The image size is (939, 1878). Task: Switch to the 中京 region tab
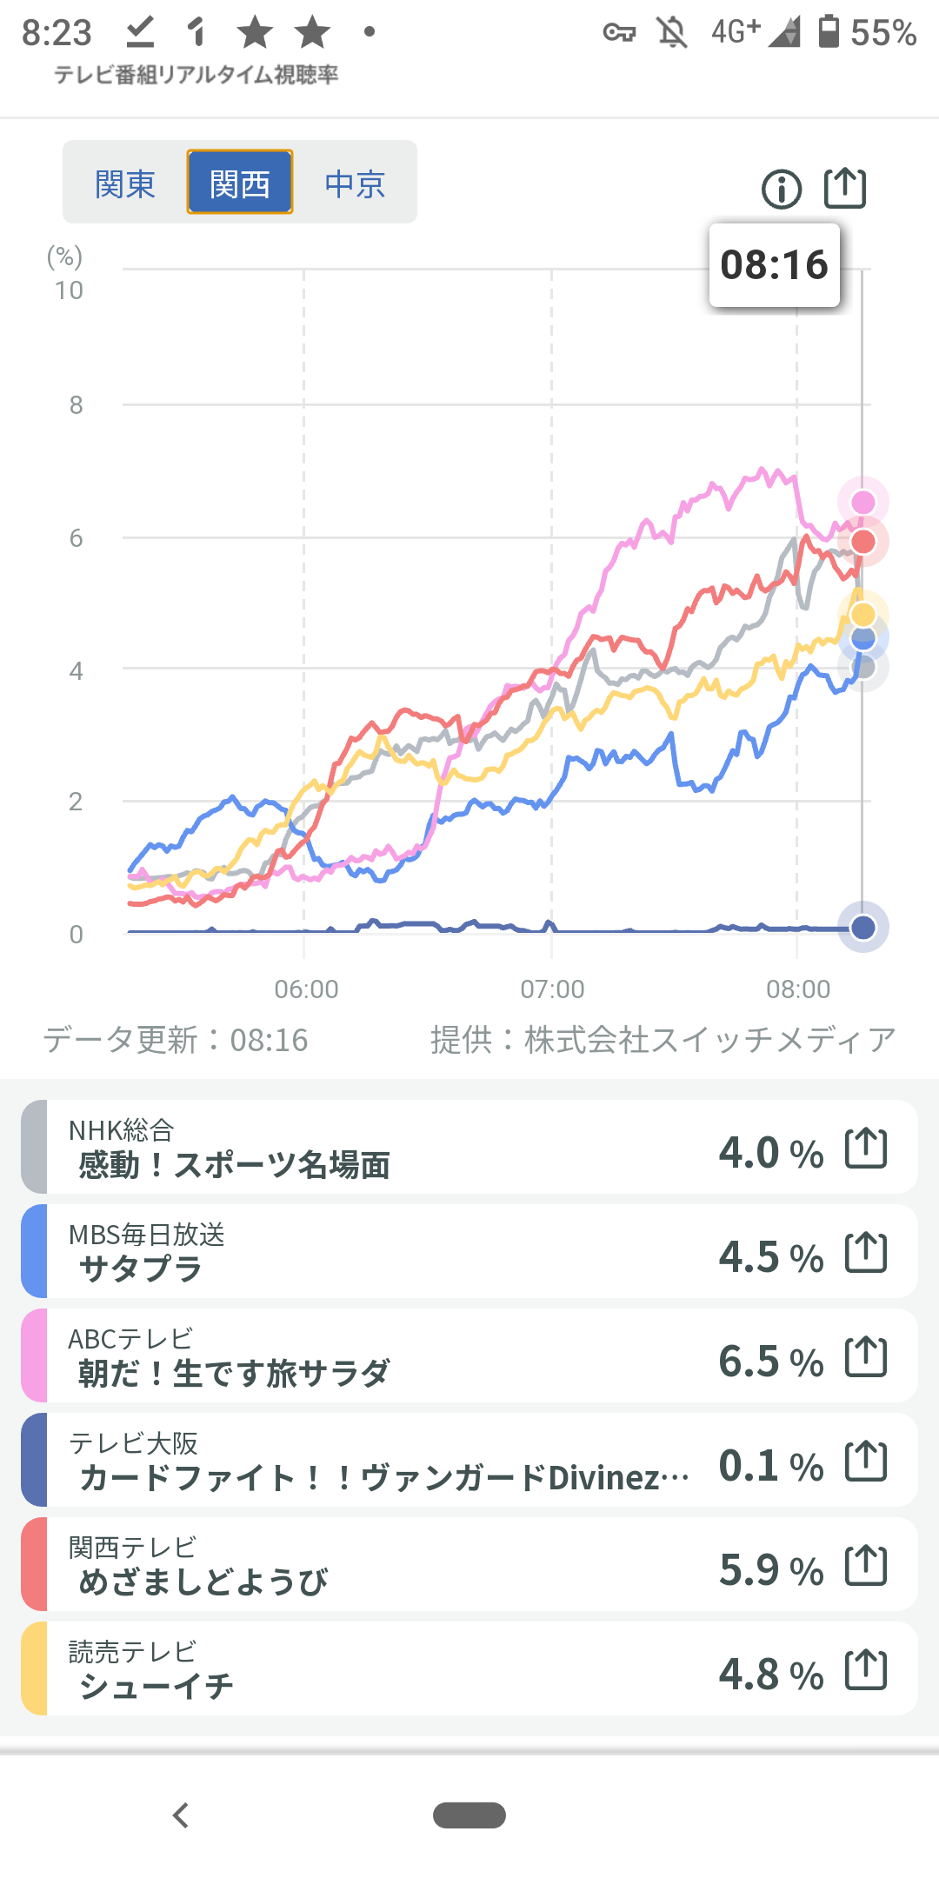coord(355,183)
